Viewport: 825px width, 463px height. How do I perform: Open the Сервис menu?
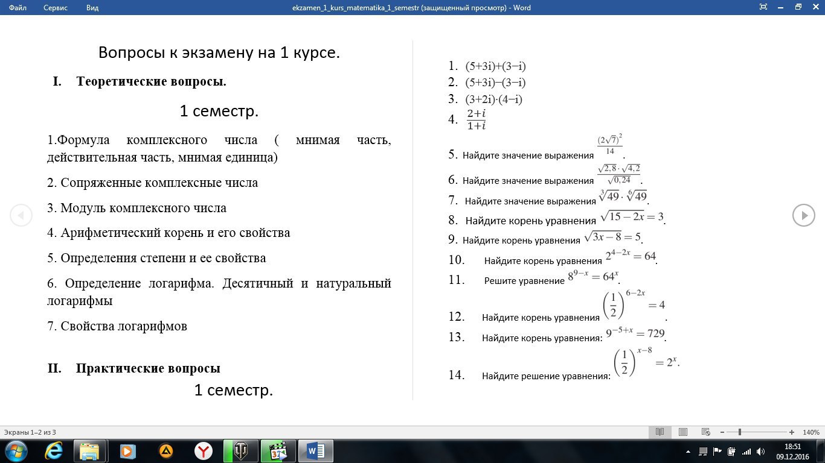[56, 8]
